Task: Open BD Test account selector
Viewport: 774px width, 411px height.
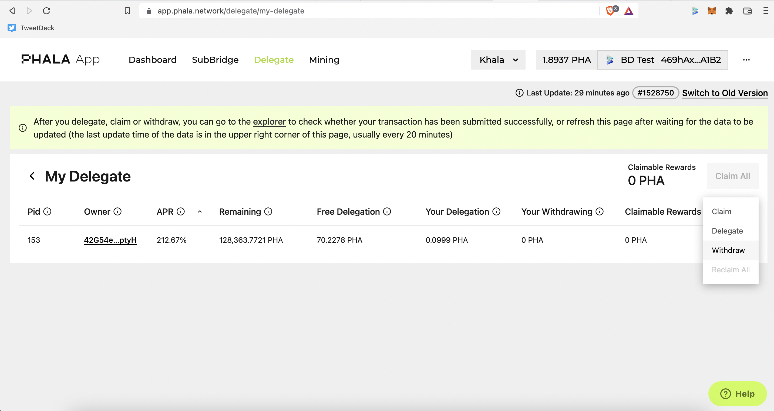Action: click(662, 60)
